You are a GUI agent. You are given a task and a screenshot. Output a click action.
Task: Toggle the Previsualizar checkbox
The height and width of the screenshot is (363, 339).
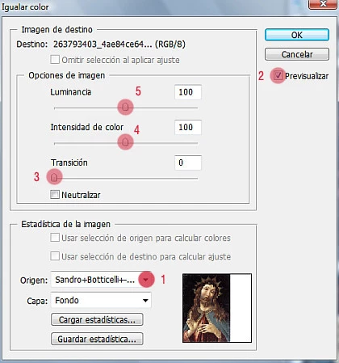click(x=278, y=75)
